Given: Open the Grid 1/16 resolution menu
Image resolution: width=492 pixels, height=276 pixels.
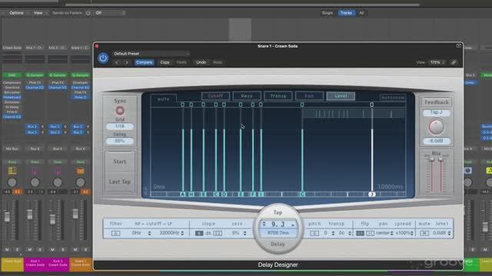Looking at the screenshot, I should point(120,127).
